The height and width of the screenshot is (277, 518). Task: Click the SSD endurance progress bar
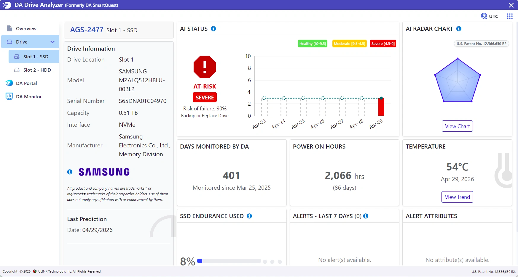[x=229, y=261]
